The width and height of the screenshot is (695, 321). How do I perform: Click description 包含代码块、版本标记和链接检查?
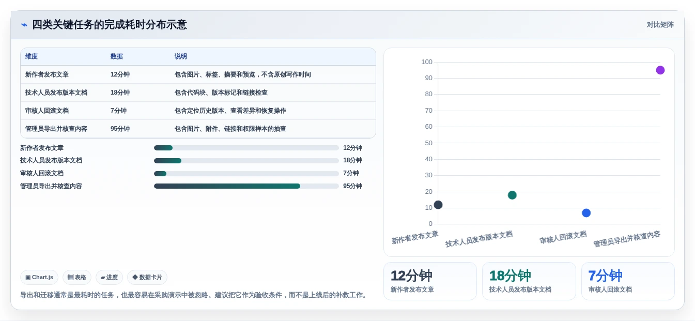click(x=221, y=93)
